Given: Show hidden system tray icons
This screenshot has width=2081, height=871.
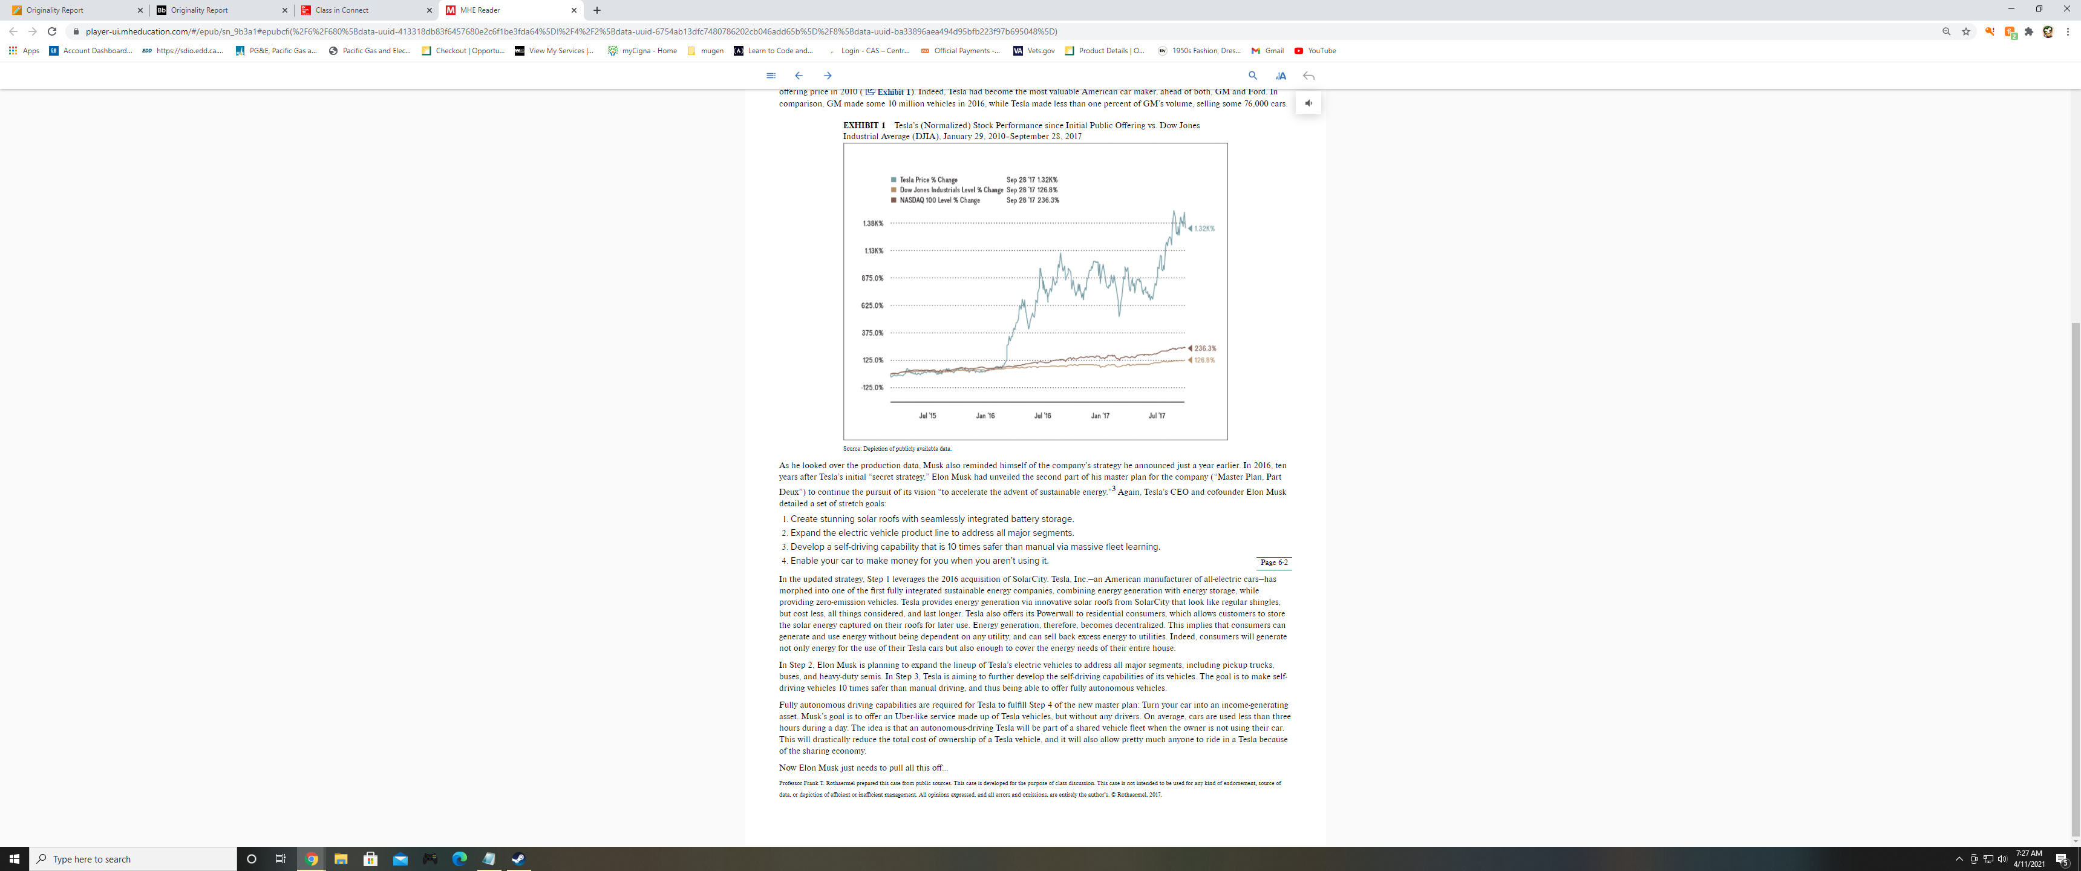Looking at the screenshot, I should click(1959, 859).
